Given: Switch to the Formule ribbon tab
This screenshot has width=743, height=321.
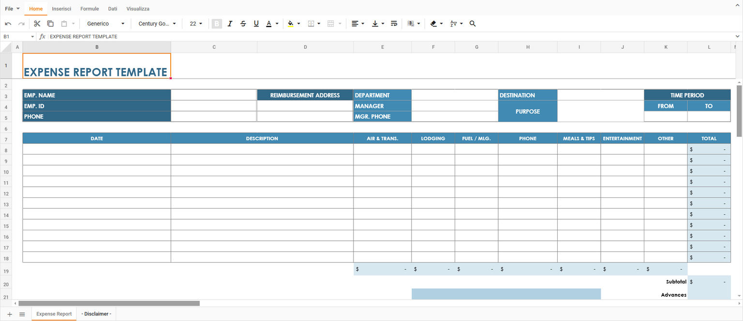Looking at the screenshot, I should click(89, 8).
